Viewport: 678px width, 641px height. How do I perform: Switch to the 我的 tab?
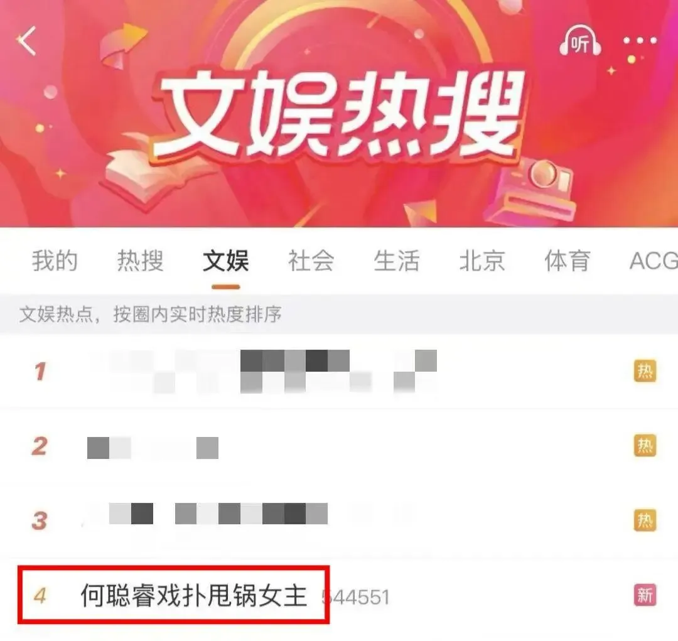55,261
